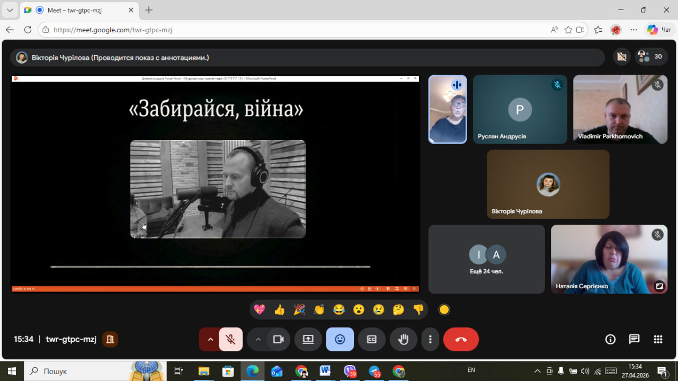Pick the yellow emoji skin tone swatch

coord(444,310)
